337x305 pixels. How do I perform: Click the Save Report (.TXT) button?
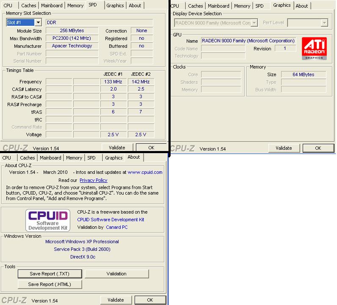click(50, 274)
